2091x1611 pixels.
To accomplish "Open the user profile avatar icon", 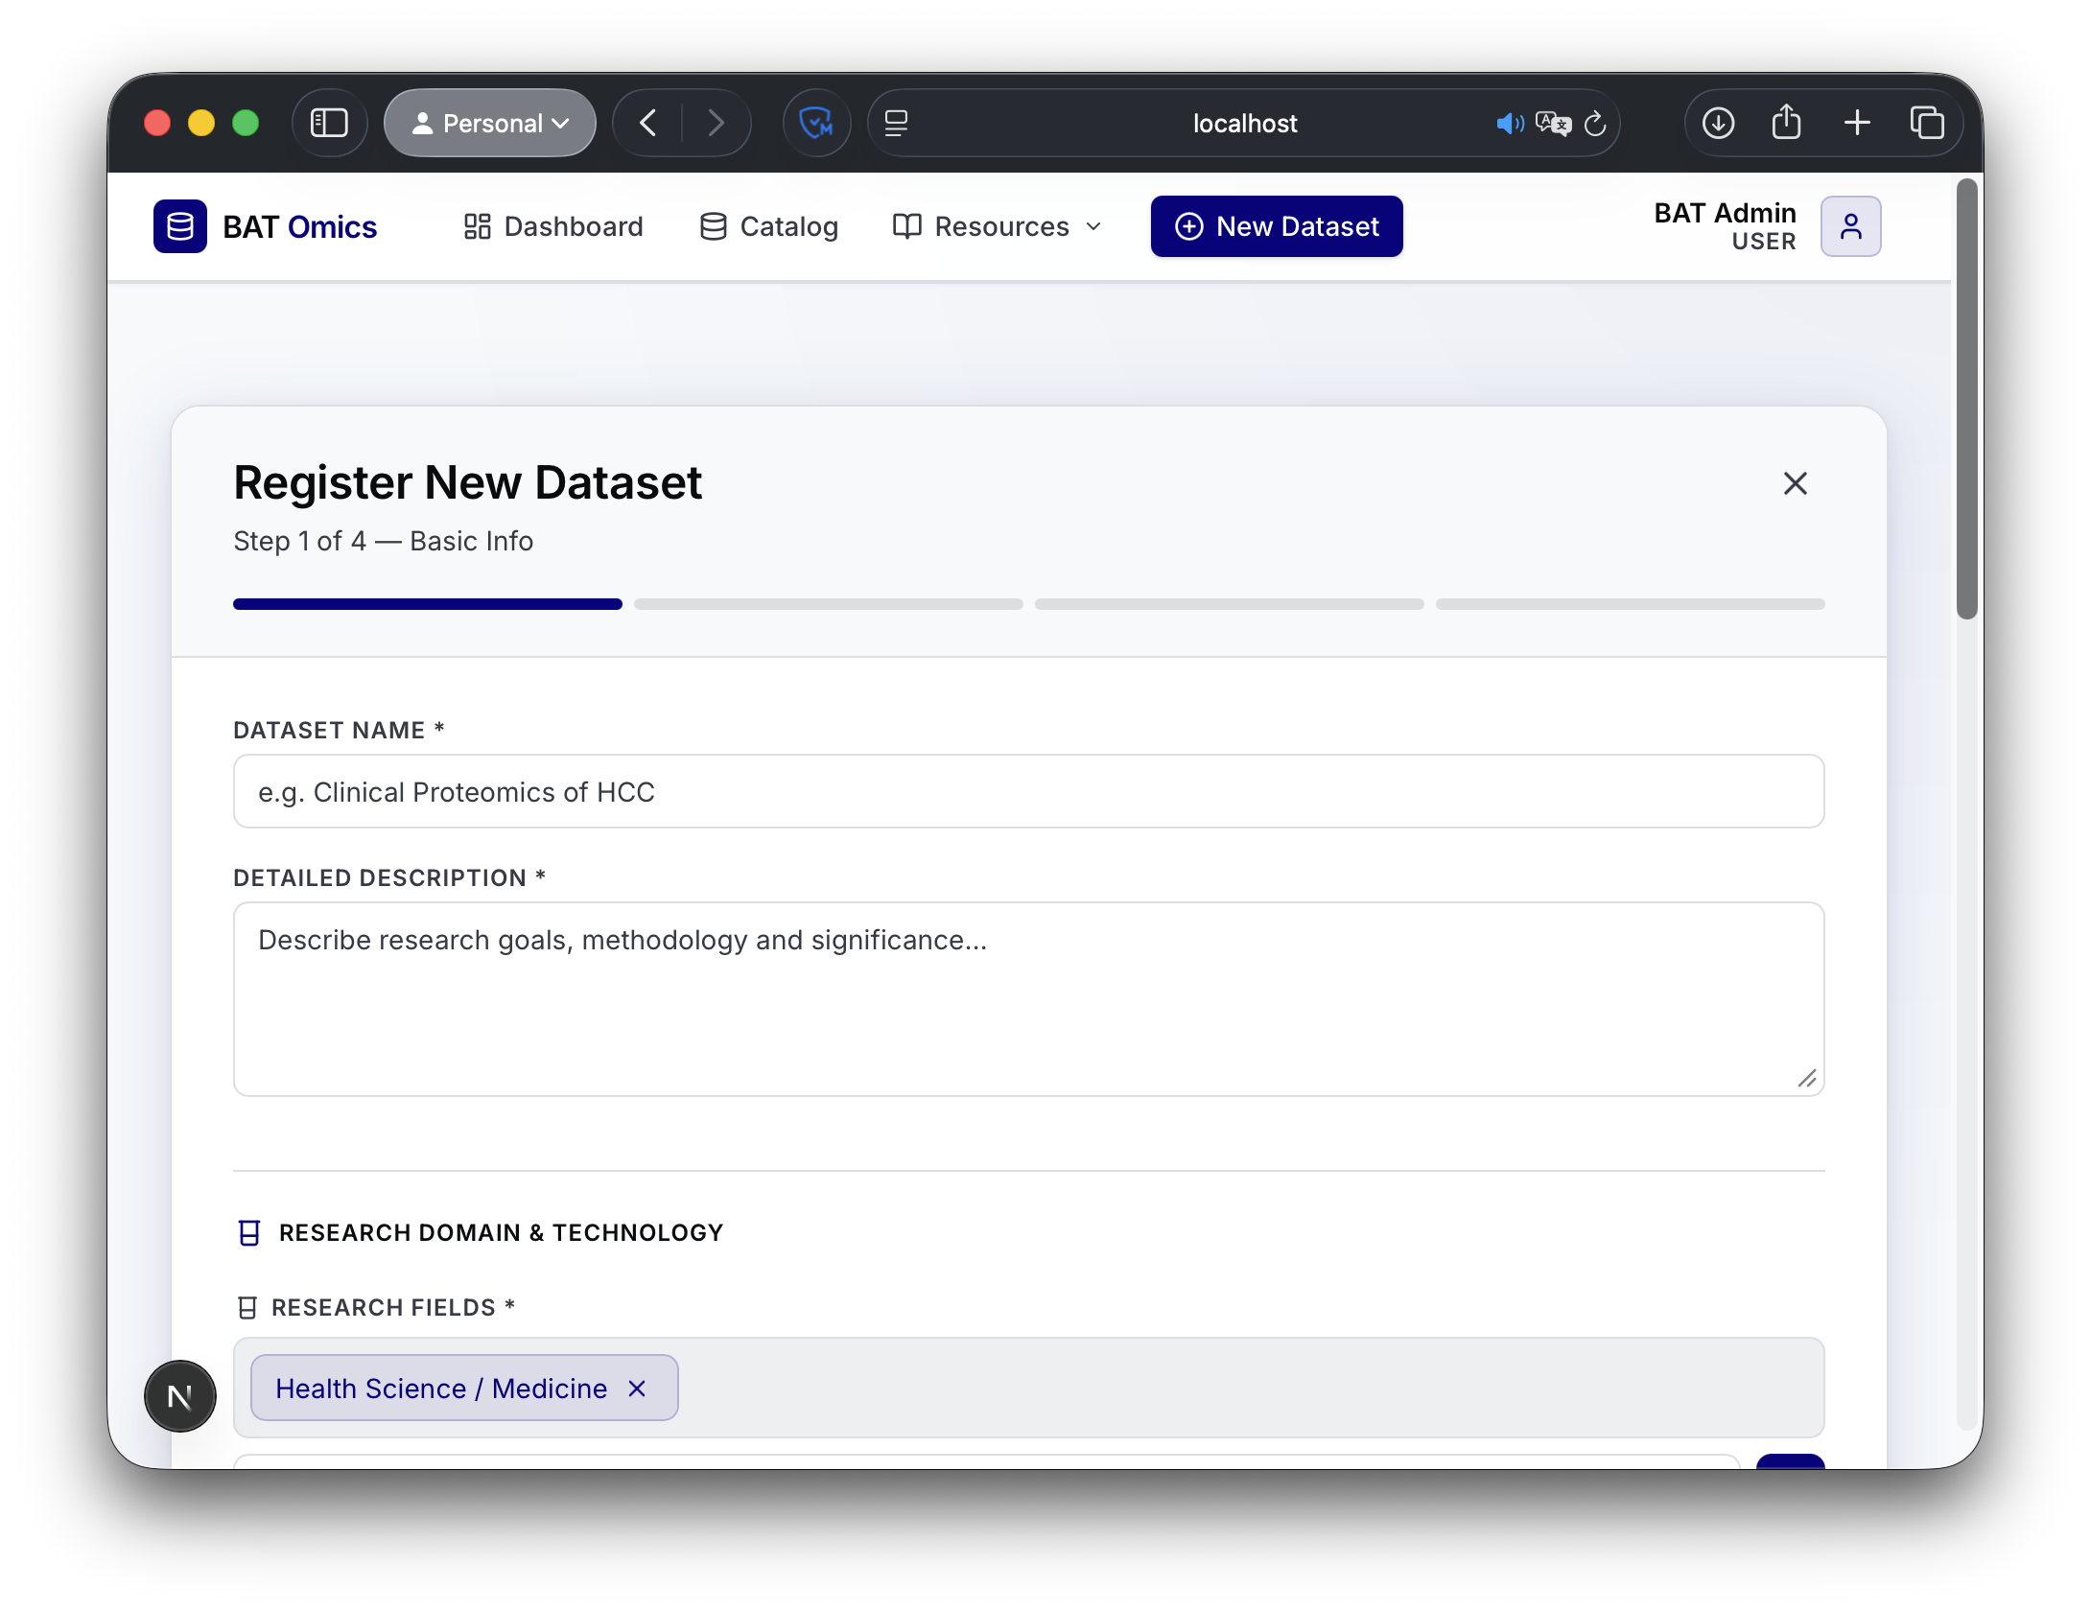I will coord(1851,226).
